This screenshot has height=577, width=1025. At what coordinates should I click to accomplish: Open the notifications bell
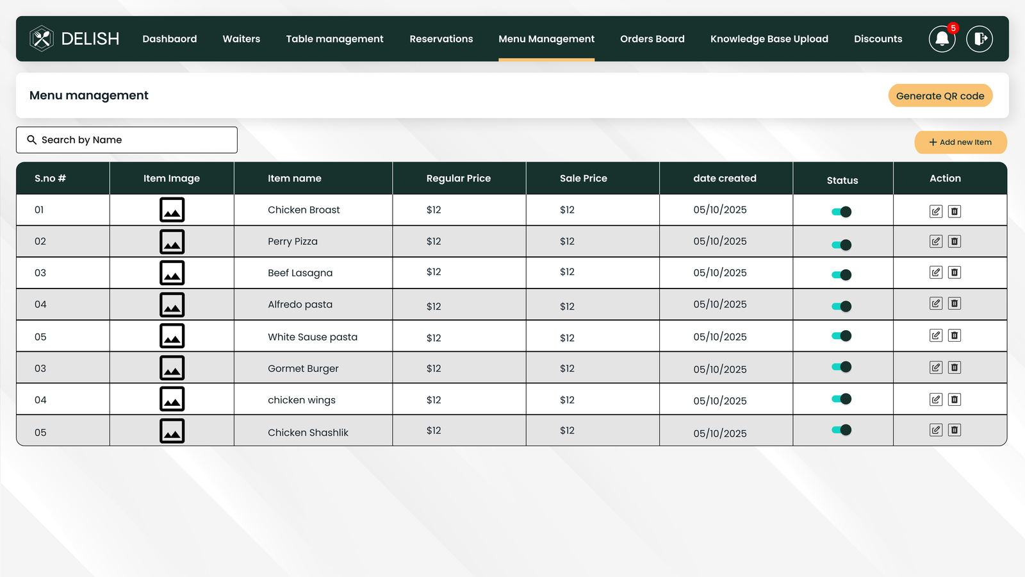(942, 38)
